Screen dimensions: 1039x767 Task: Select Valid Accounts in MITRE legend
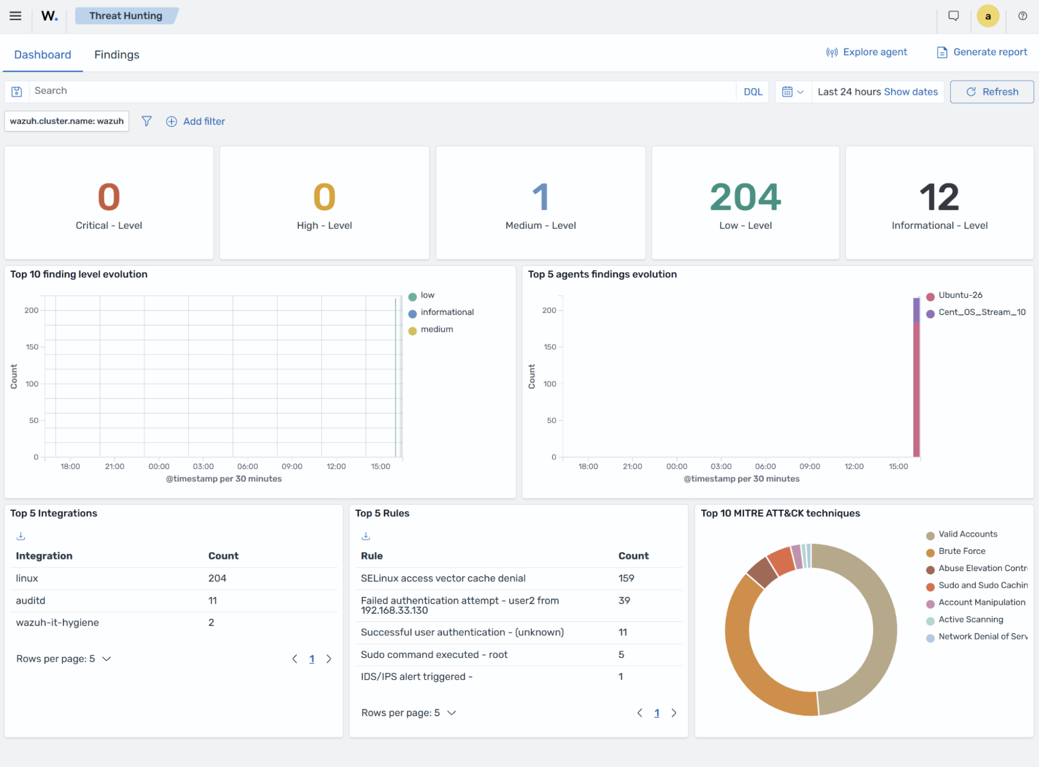[962, 535]
